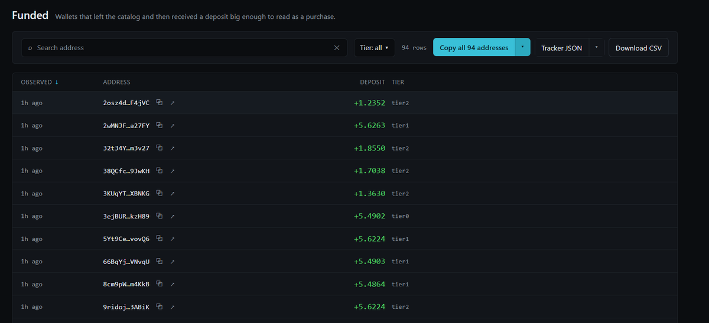
Task: Select address text 9ridoj…3ABiK
Action: (x=126, y=307)
